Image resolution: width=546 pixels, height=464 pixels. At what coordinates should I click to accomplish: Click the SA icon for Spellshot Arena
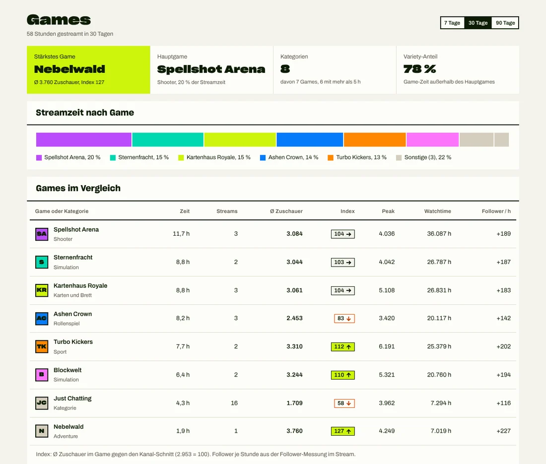coord(42,234)
